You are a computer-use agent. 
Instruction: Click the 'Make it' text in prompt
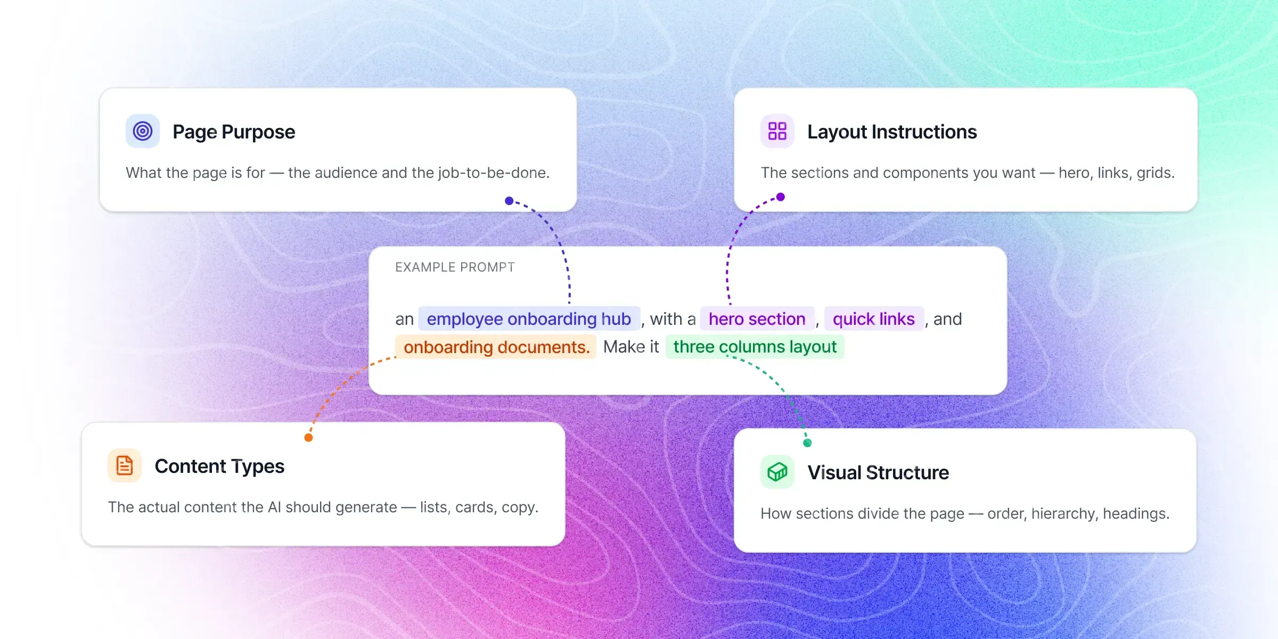pyautogui.click(x=631, y=347)
